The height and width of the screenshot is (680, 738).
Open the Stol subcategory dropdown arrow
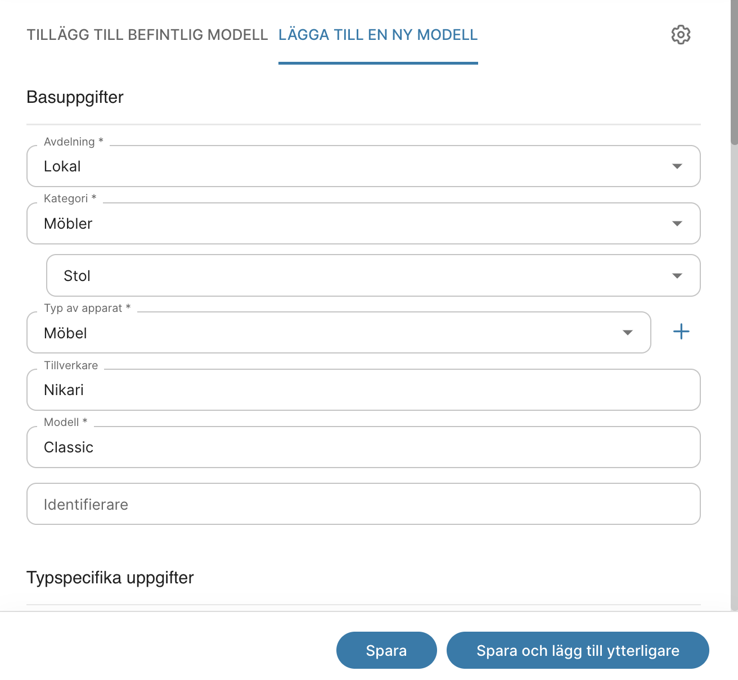(x=677, y=276)
